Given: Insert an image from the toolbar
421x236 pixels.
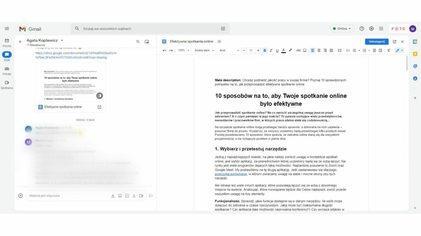Looking at the screenshot, I should [x=305, y=50].
